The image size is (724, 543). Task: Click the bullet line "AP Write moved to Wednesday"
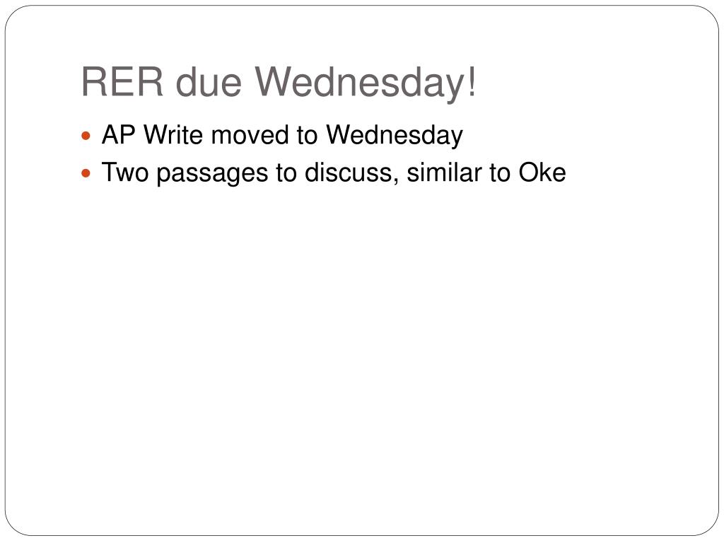point(282,136)
